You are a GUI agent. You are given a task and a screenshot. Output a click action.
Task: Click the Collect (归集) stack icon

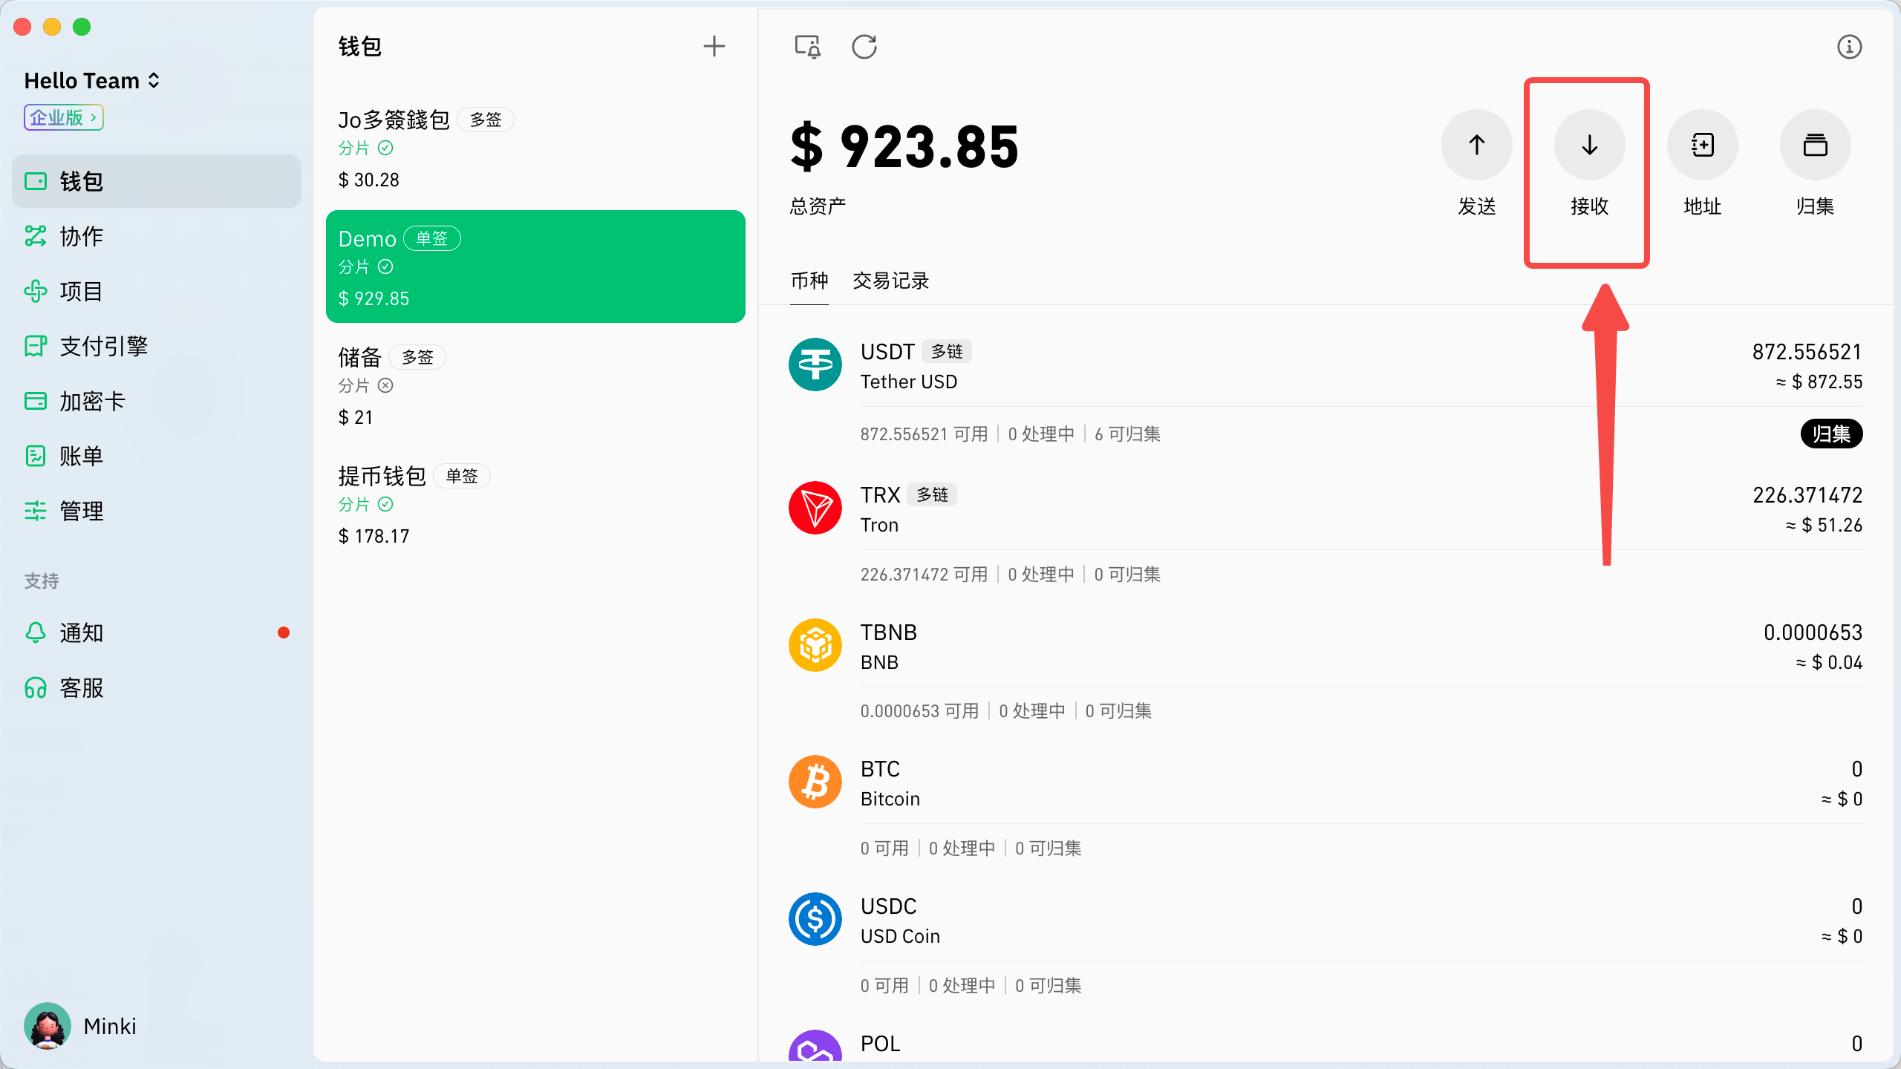tap(1815, 145)
